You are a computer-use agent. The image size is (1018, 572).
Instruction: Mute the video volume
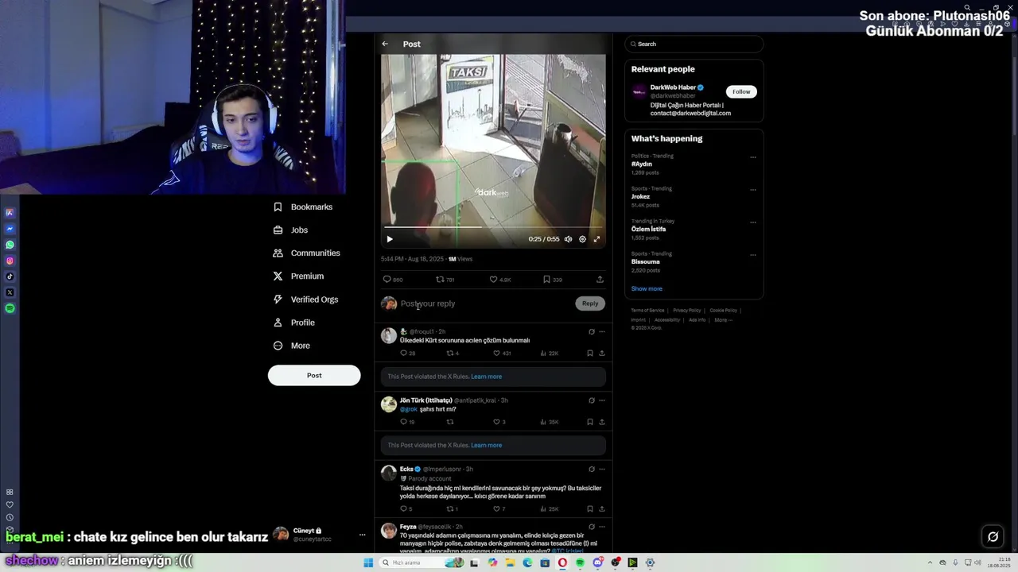[568, 239]
